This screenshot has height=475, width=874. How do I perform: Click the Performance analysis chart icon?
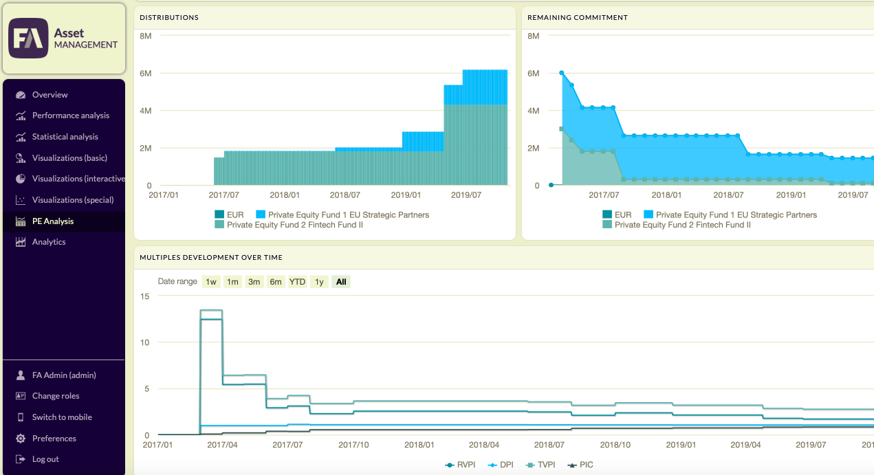pyautogui.click(x=21, y=115)
